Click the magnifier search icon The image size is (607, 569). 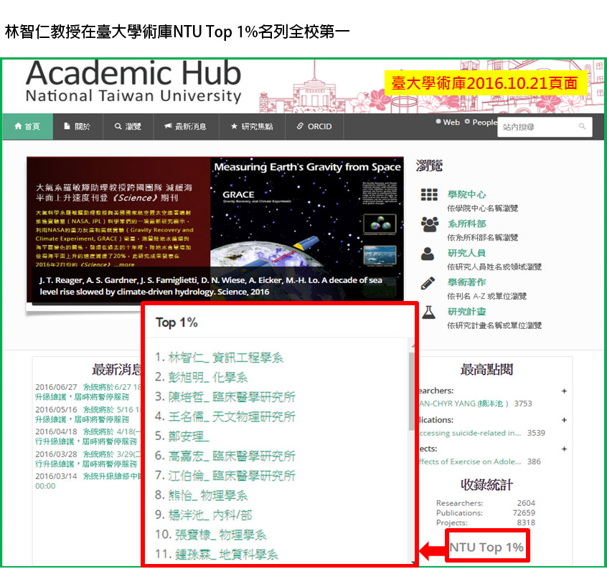pos(582,126)
